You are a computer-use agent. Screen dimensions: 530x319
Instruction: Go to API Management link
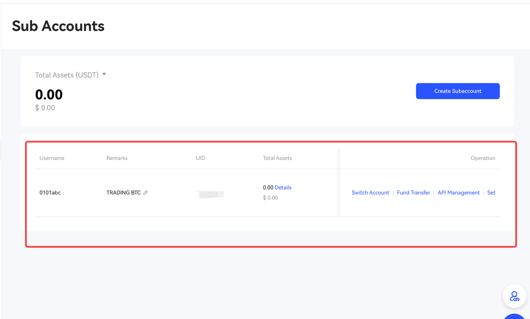point(458,193)
